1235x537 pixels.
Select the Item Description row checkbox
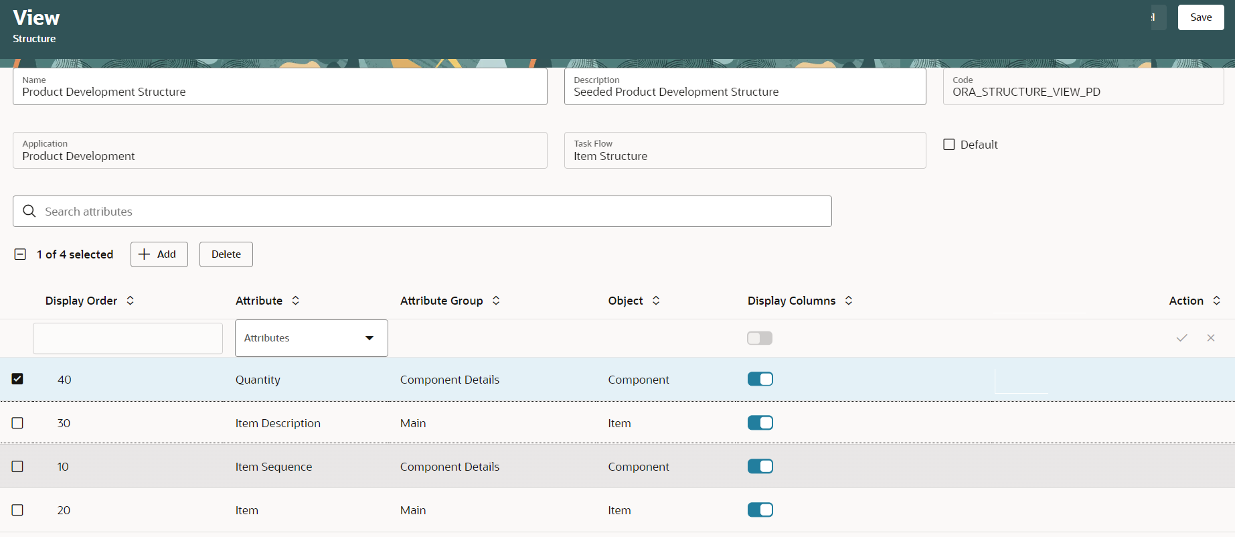pyautogui.click(x=17, y=423)
